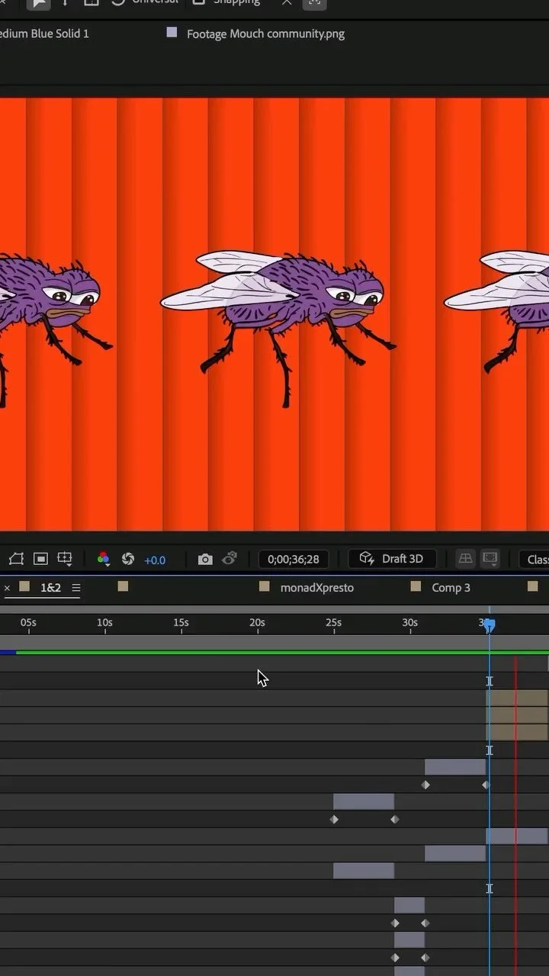Click the gray work area bar
The image size is (549, 976).
click(x=274, y=642)
